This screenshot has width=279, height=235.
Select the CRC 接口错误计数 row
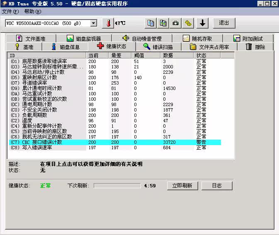(x=115, y=142)
